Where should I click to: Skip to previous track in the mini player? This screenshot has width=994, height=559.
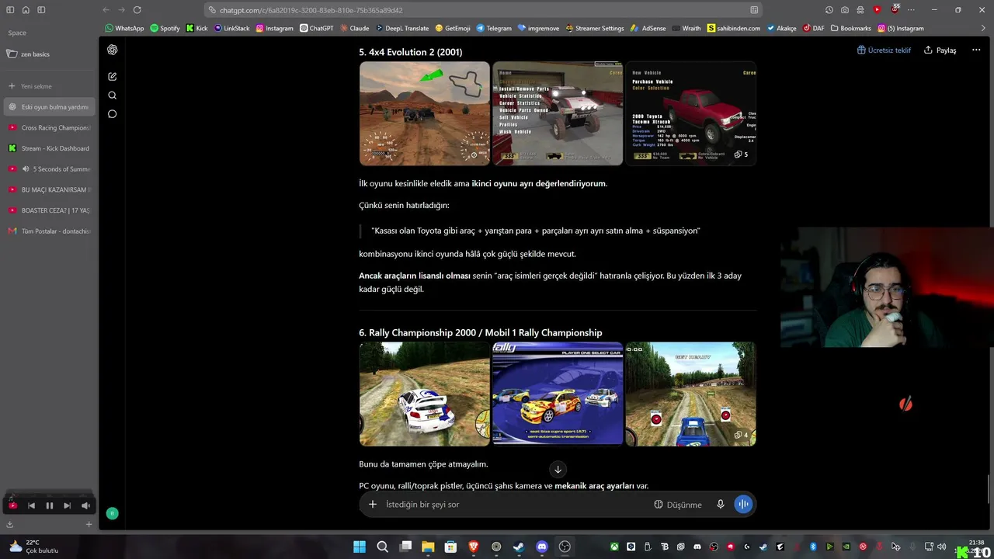pyautogui.click(x=31, y=505)
